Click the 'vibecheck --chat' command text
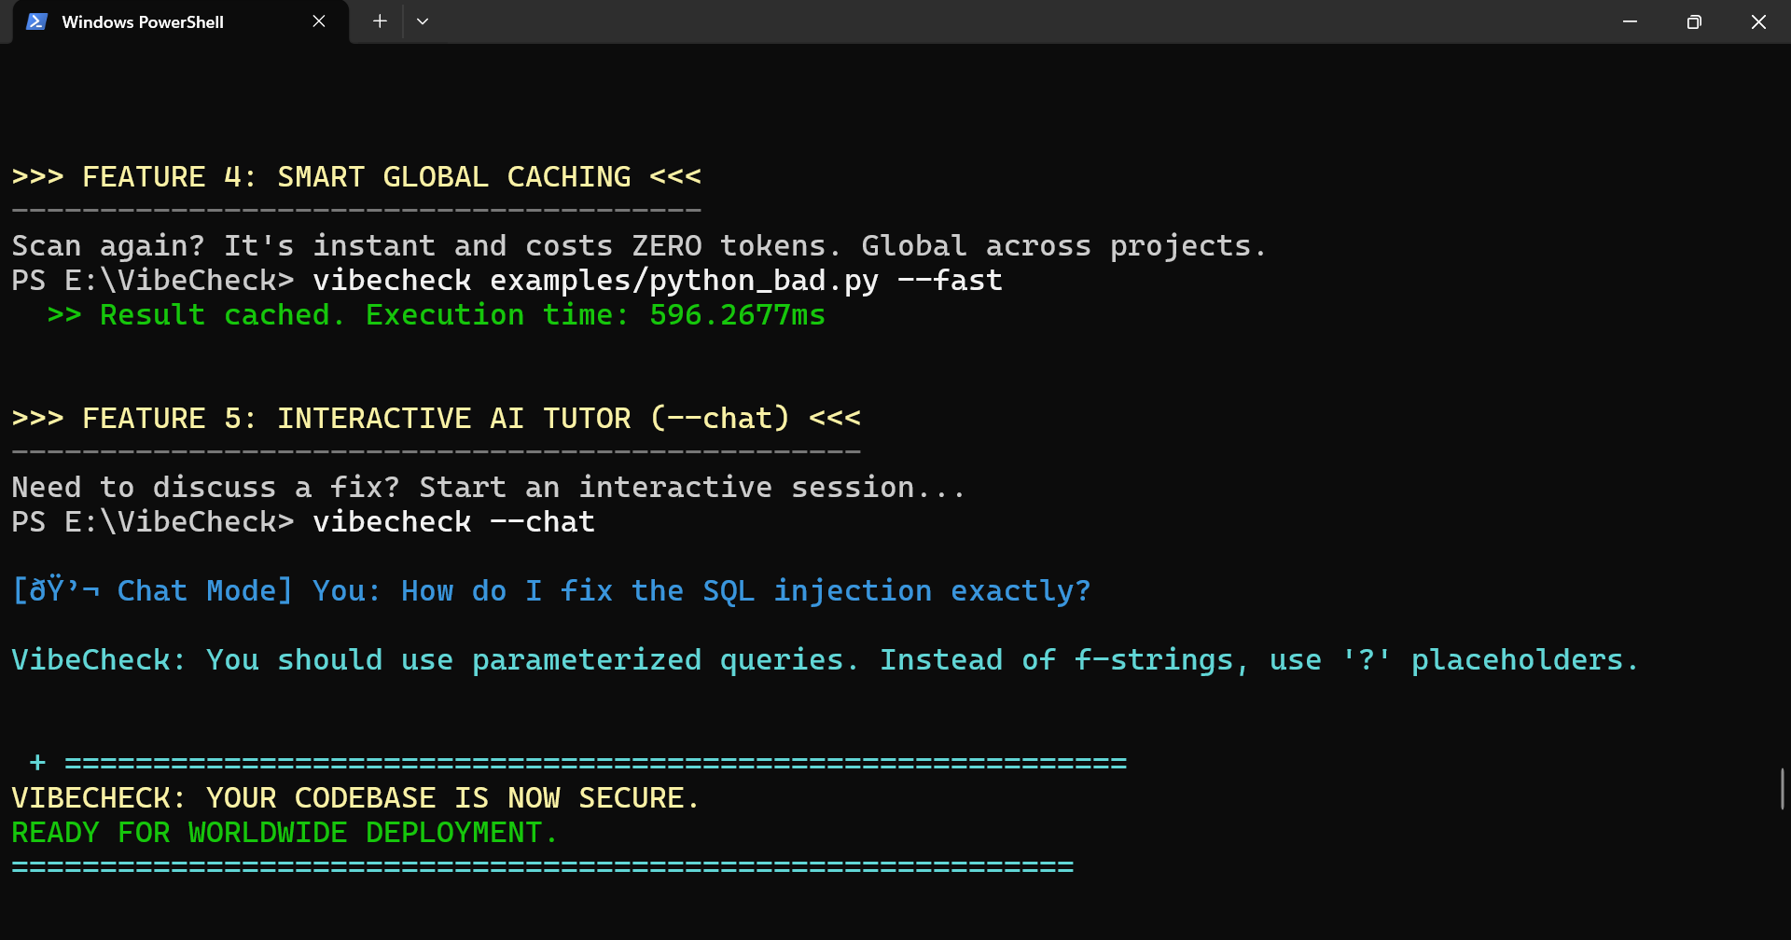Image resolution: width=1791 pixels, height=940 pixels. click(453, 522)
